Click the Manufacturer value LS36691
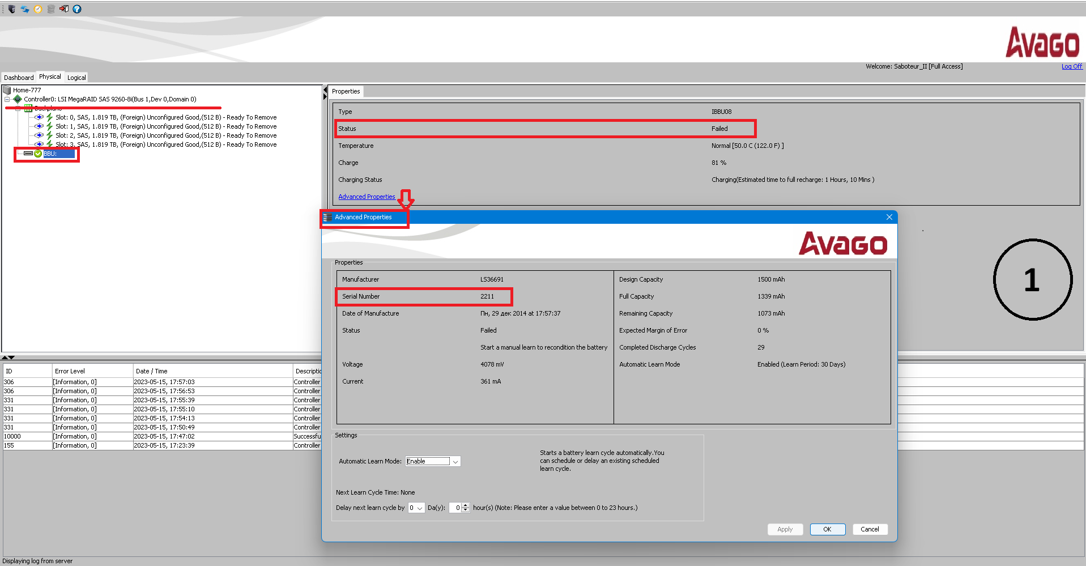Image resolution: width=1086 pixels, height=566 pixels. coord(492,279)
